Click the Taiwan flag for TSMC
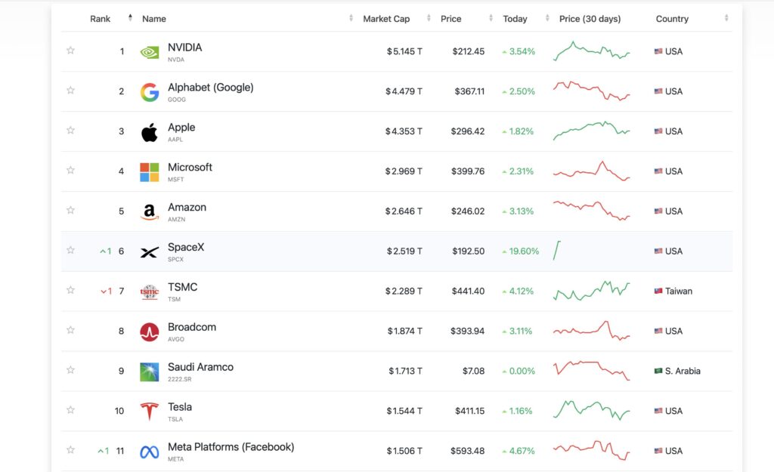The image size is (774, 472). (x=658, y=291)
